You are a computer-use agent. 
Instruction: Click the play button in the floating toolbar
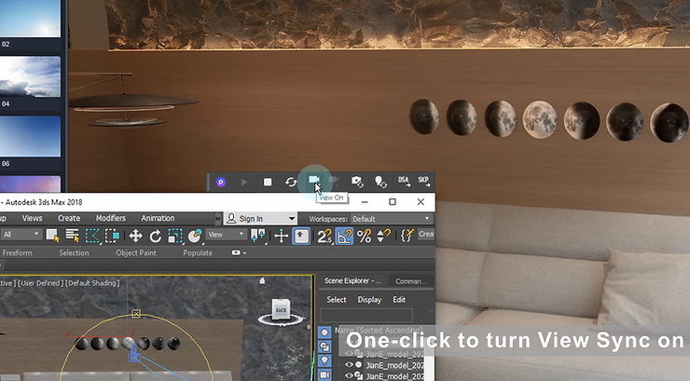(244, 182)
